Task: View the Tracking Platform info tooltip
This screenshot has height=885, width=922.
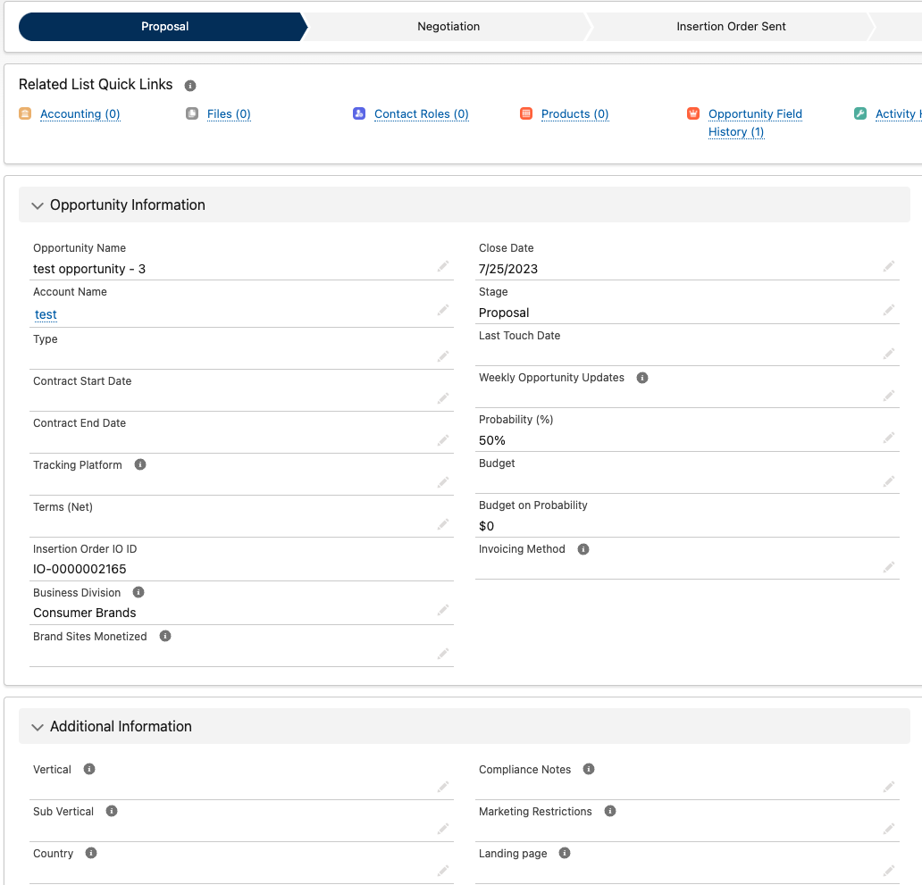Action: coord(140,464)
